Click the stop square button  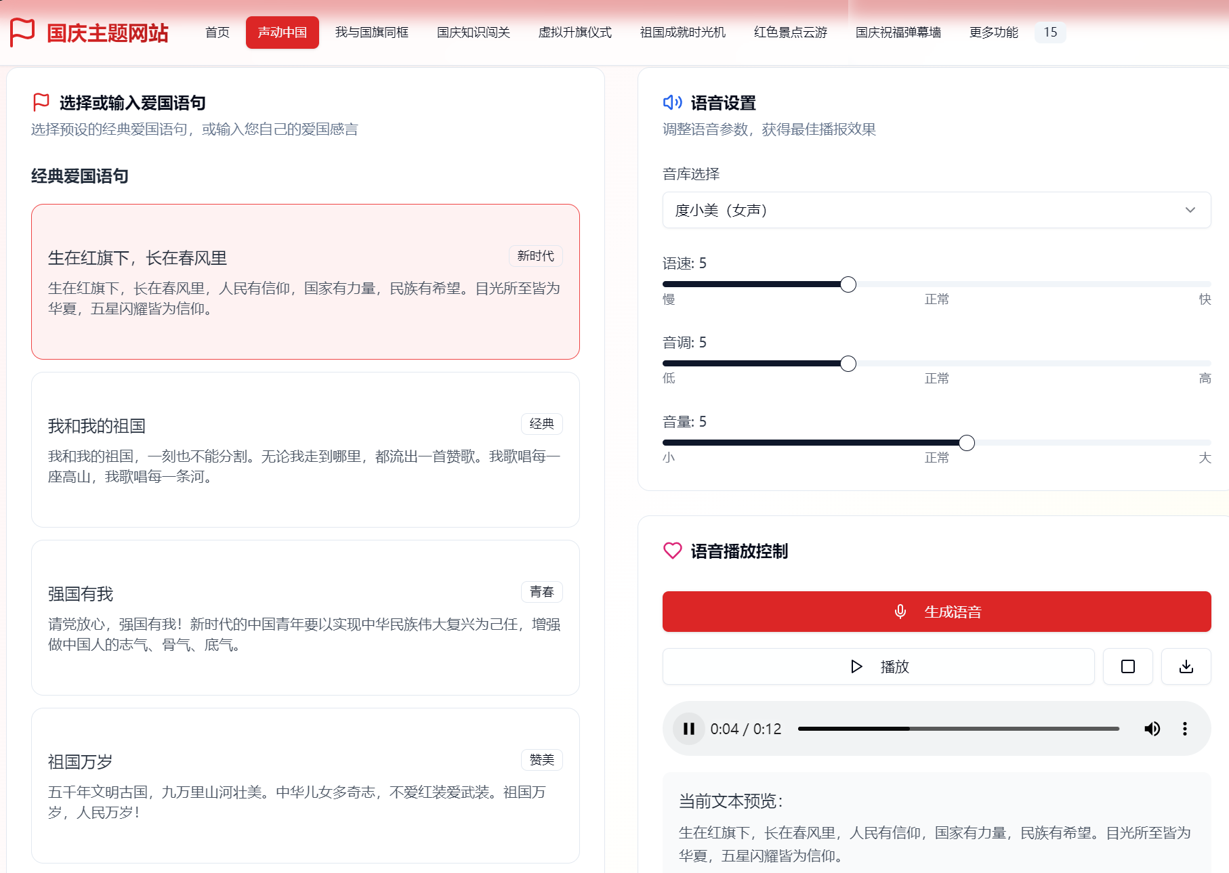[1127, 666]
